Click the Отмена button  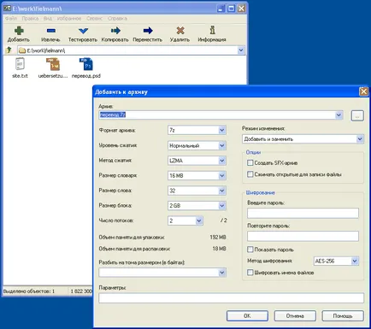pyautogui.click(x=295, y=315)
